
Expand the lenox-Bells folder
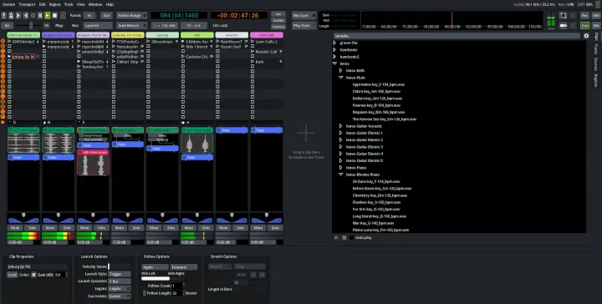[x=341, y=70]
